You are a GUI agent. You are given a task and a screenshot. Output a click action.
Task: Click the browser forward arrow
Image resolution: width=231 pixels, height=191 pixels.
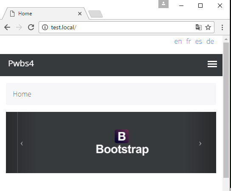click(x=19, y=27)
